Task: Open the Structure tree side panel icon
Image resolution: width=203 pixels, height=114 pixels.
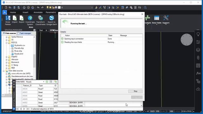Action: click(x=198, y=81)
